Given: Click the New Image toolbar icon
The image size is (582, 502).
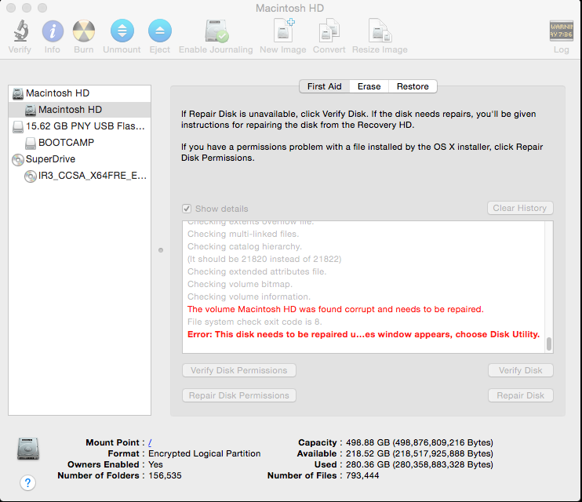Looking at the screenshot, I should point(283,31).
